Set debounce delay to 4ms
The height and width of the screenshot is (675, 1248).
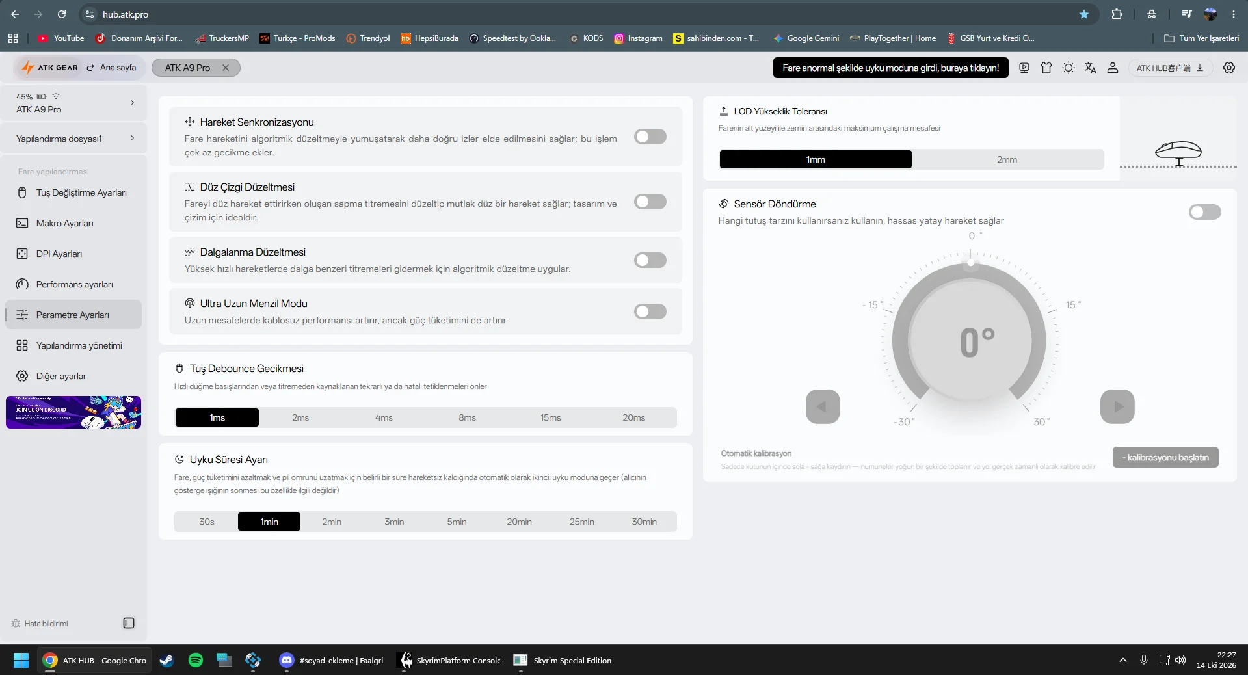pos(384,417)
